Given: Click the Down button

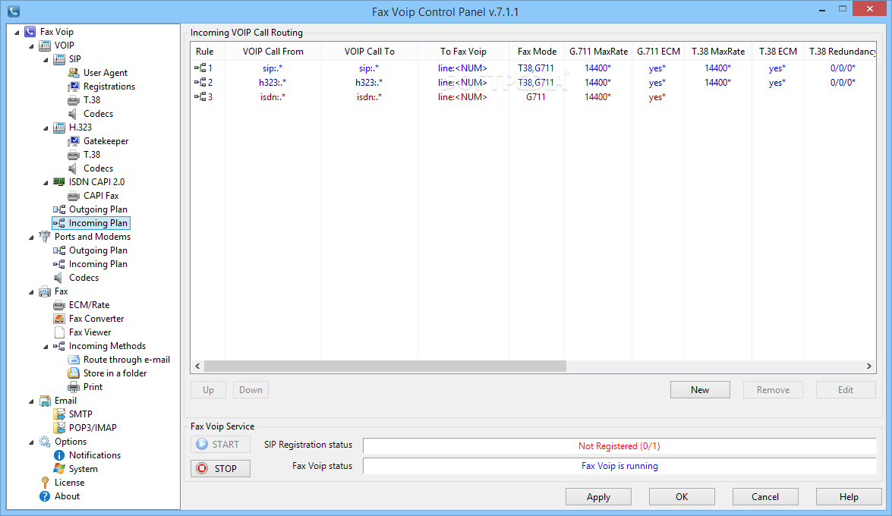Looking at the screenshot, I should coord(251,390).
